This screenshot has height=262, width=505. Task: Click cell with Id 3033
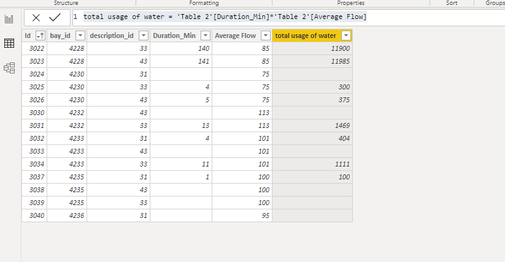[34, 151]
